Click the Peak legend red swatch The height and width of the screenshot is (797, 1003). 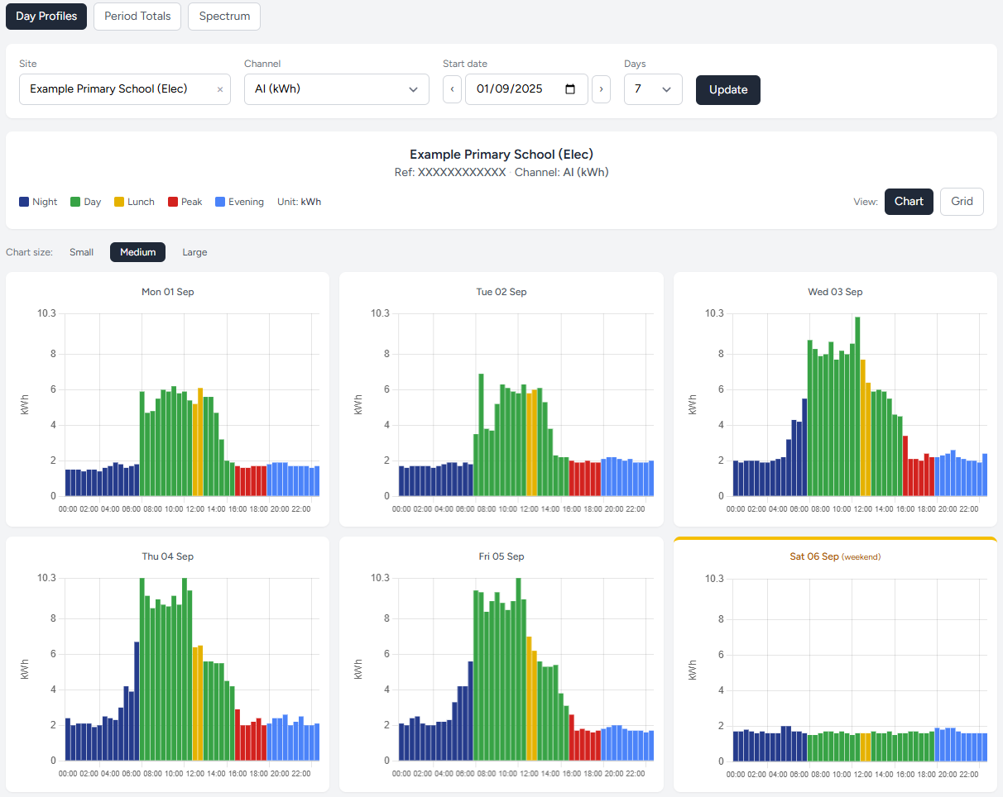point(173,202)
